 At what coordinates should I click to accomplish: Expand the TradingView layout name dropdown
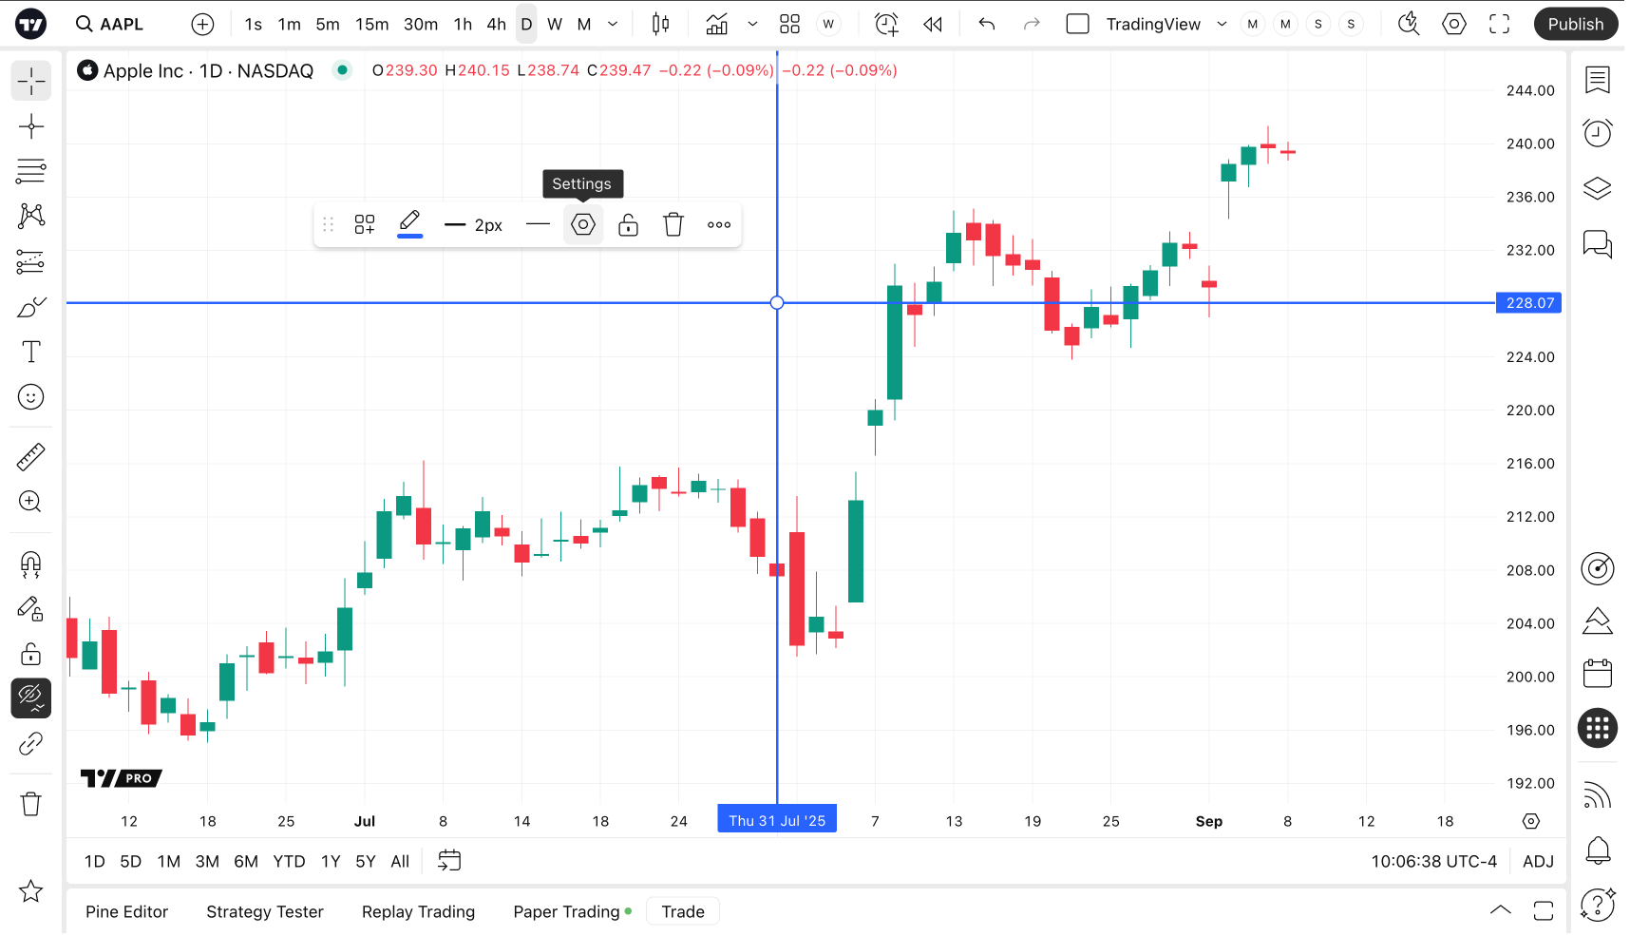point(1222,25)
